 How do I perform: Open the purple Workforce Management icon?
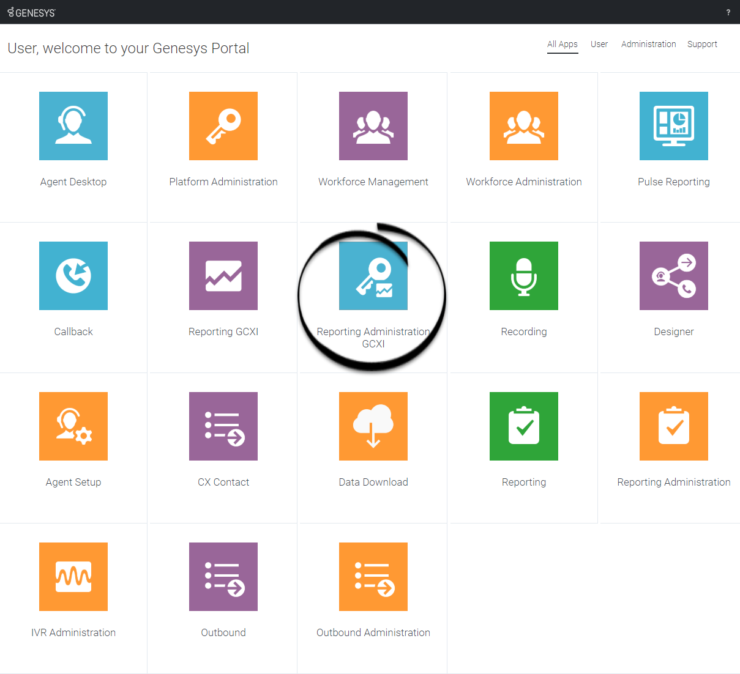(x=373, y=126)
